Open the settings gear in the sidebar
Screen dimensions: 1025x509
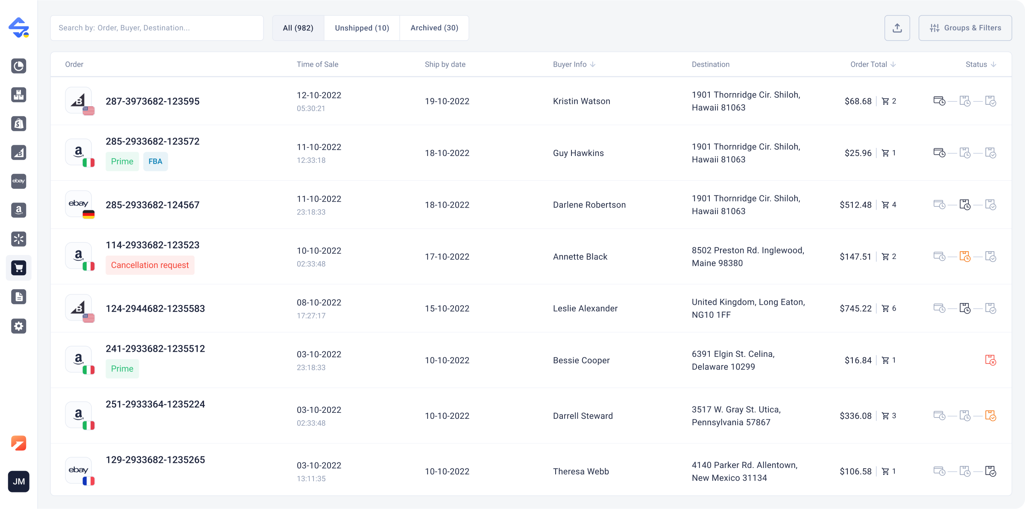(x=19, y=326)
